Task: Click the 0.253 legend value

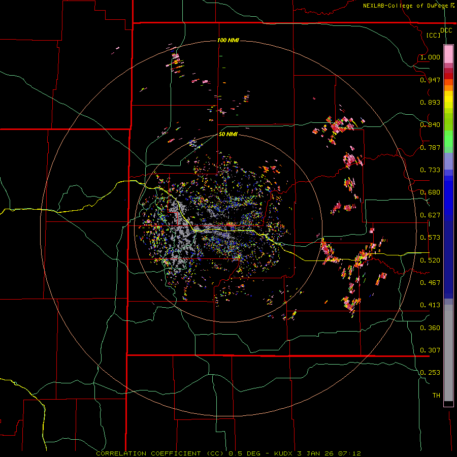Action: [x=430, y=373]
